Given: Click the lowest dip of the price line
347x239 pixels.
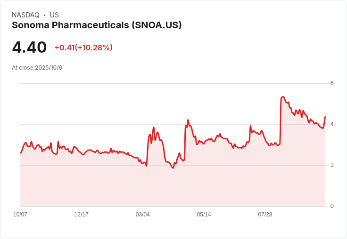Looking at the screenshot, I should pyautogui.click(x=173, y=168).
